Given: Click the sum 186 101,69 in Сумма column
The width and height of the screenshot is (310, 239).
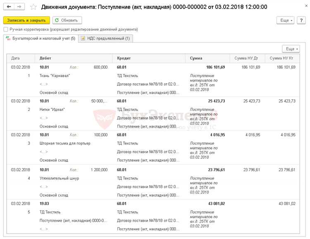Looking at the screenshot, I should pyautogui.click(x=215, y=67).
